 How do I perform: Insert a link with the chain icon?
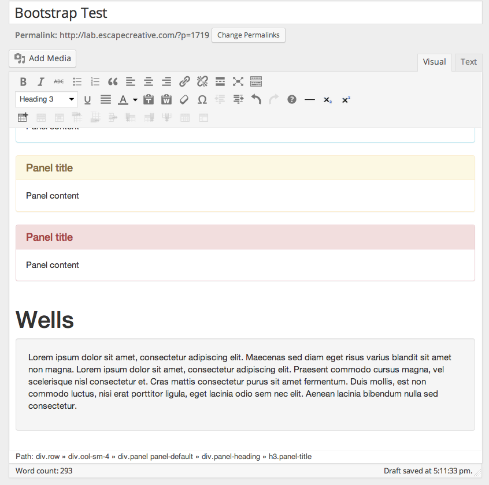(184, 81)
